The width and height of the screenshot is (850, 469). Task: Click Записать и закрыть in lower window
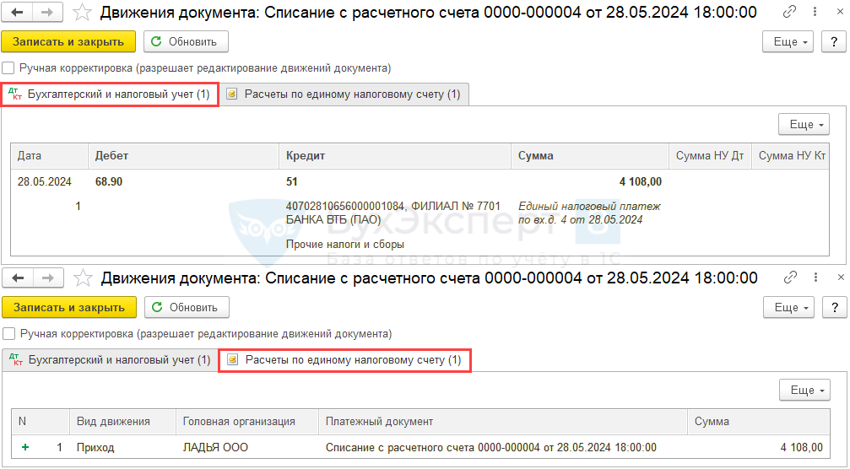(x=69, y=308)
